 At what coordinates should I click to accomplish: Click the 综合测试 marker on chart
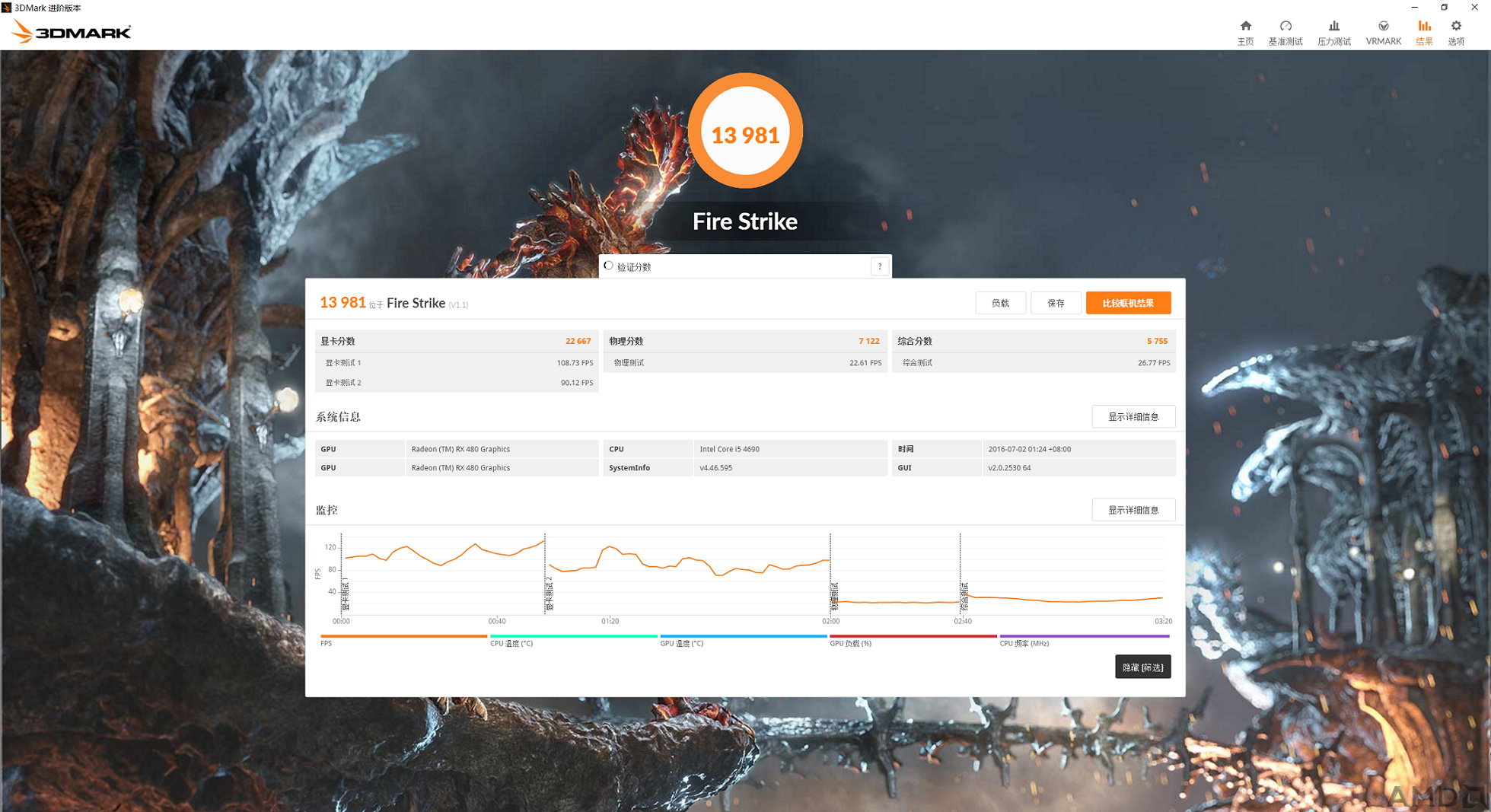[964, 596]
